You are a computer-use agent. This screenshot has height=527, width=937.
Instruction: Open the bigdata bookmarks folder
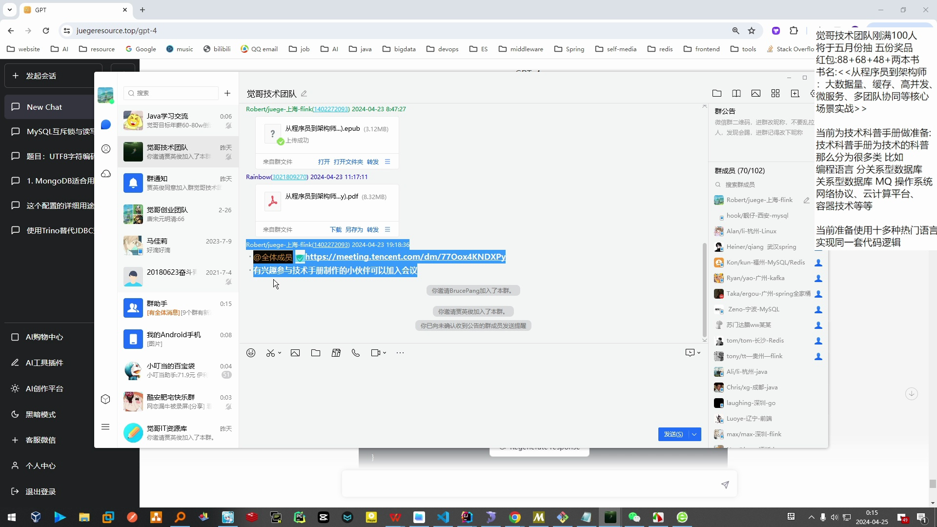(399, 49)
